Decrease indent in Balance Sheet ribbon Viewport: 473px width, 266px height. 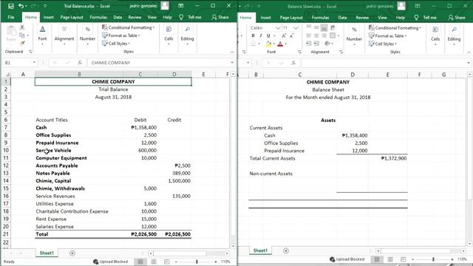(x=309, y=44)
